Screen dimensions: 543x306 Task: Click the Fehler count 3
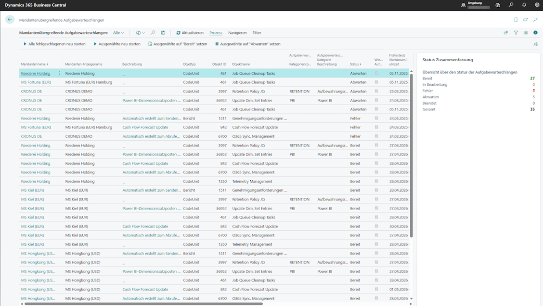pyautogui.click(x=533, y=91)
